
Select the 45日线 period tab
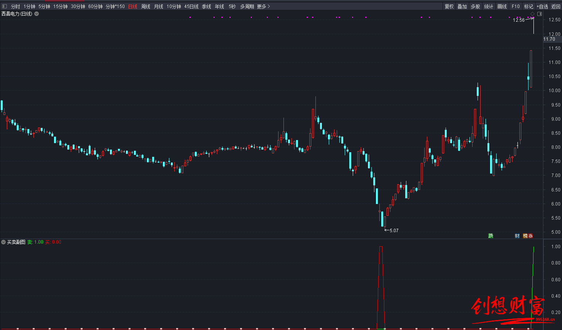pyautogui.click(x=191, y=6)
